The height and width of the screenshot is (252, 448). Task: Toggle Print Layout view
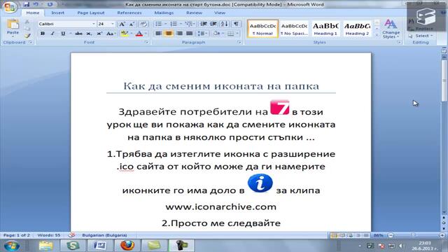[334, 235]
